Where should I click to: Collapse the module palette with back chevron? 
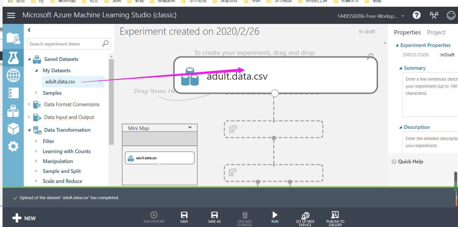(x=29, y=30)
